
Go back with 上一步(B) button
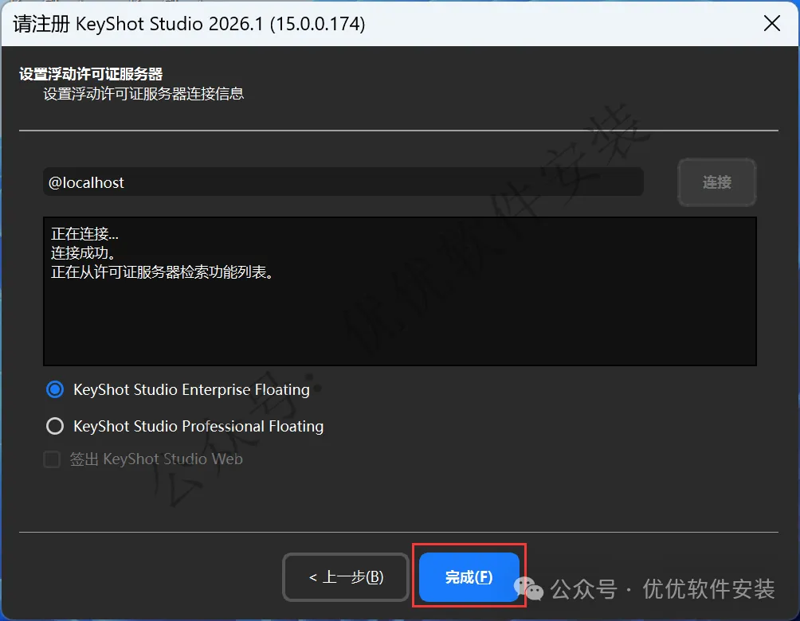tap(346, 576)
